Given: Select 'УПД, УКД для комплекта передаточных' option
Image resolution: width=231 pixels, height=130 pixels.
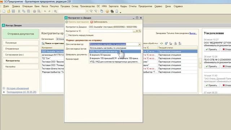Looking at the screenshot, I should (115, 62).
